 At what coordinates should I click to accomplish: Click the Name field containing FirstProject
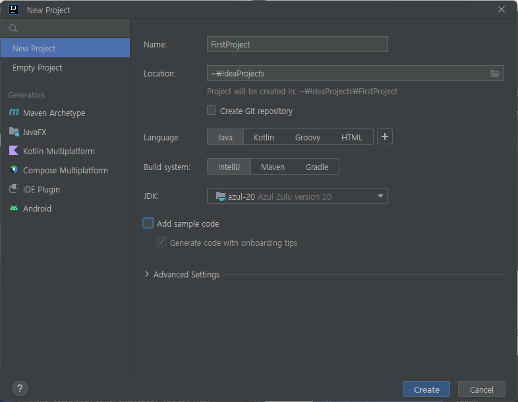point(297,44)
